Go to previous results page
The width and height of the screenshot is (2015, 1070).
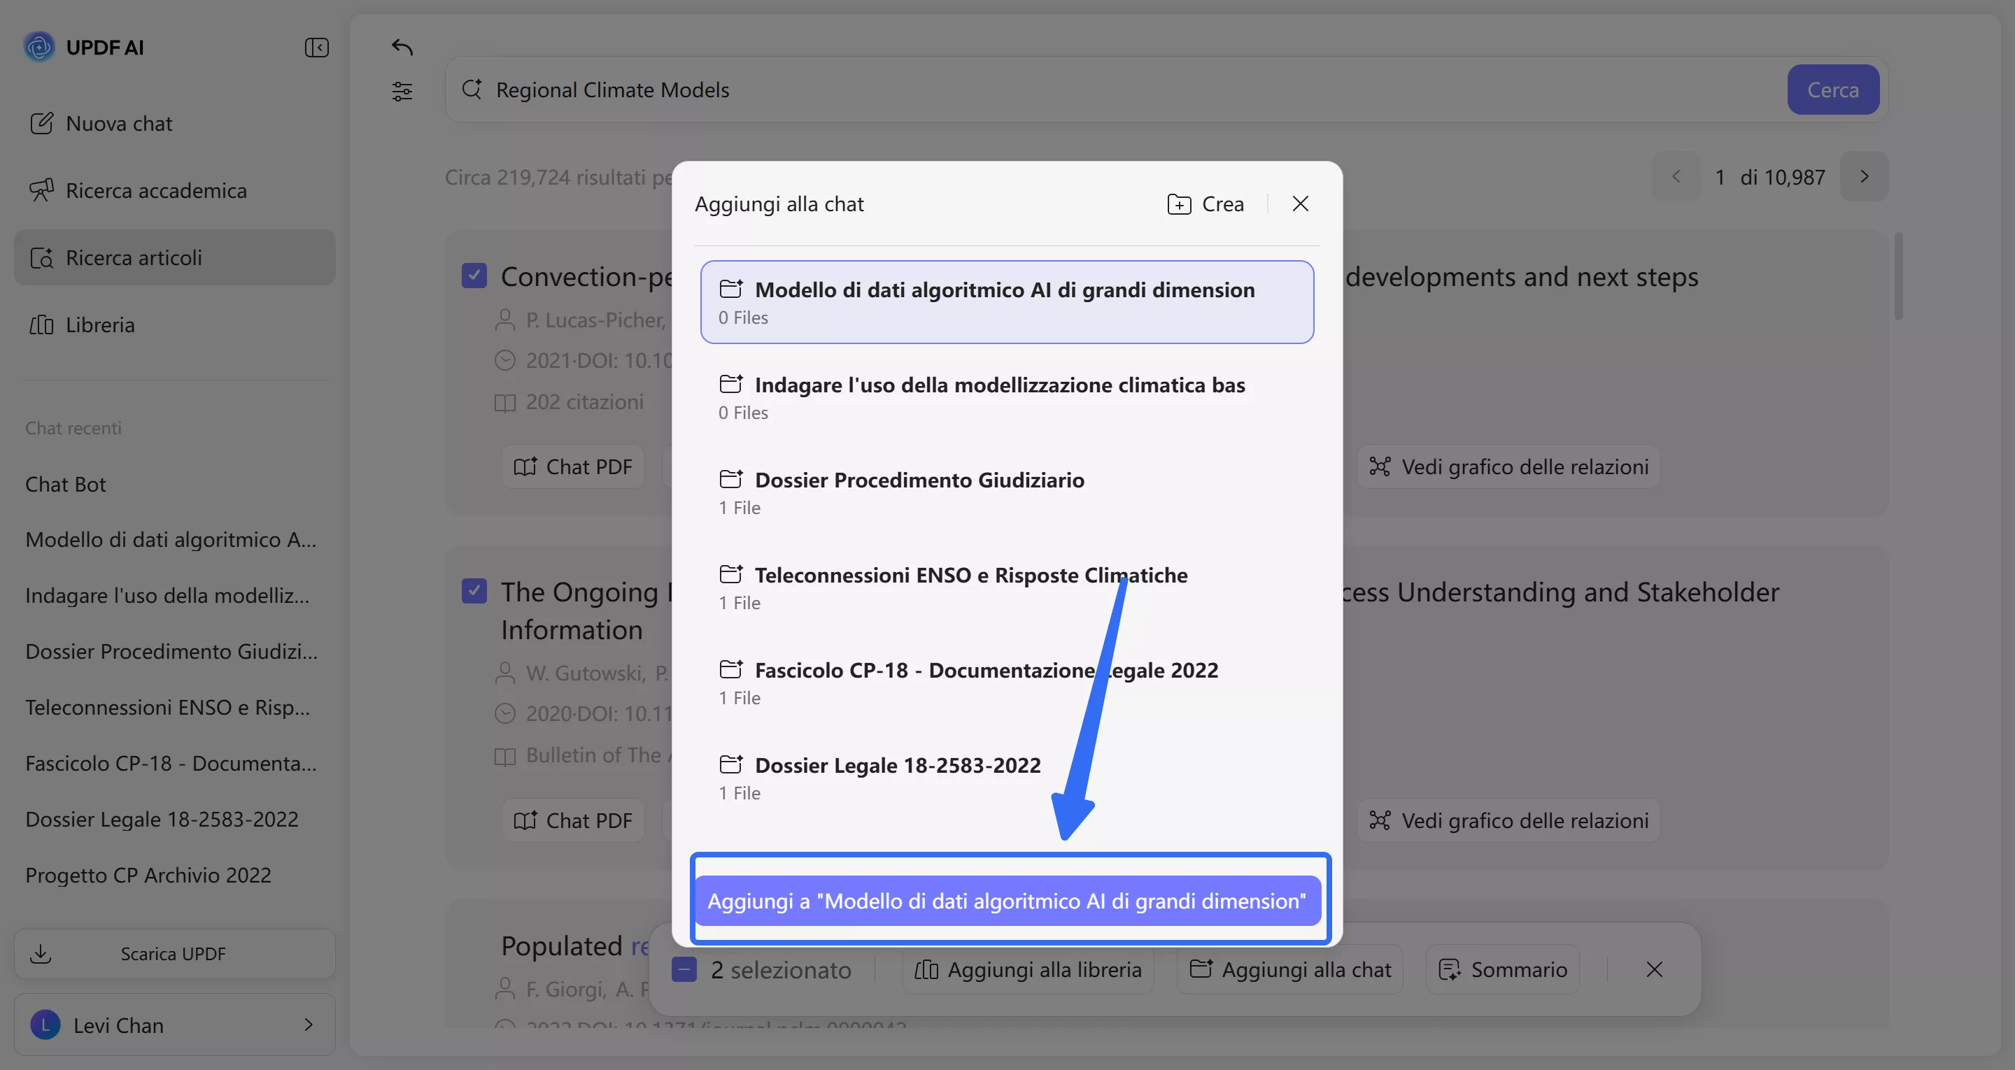(x=1676, y=176)
